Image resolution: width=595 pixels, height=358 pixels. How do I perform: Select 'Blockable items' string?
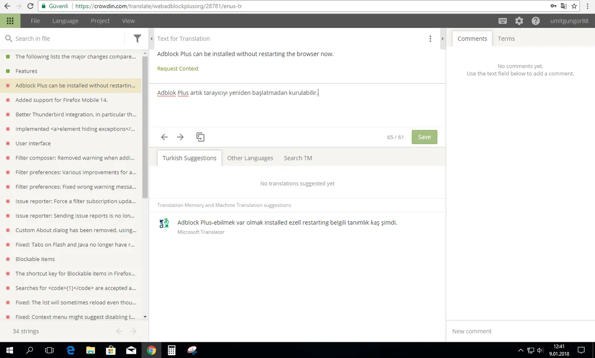coord(71,259)
